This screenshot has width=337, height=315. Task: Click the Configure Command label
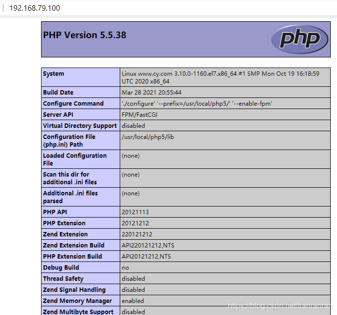click(73, 104)
